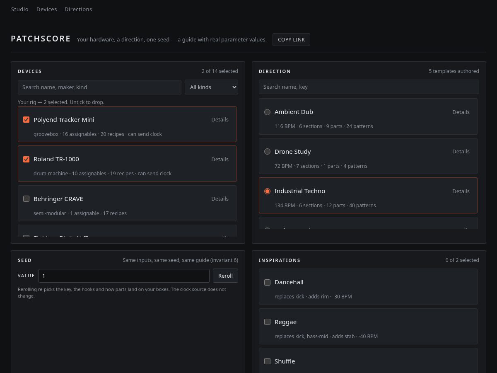Click '72 BPM · 7 sections · 1 parts' line
This screenshot has height=373, width=497.
click(321, 166)
